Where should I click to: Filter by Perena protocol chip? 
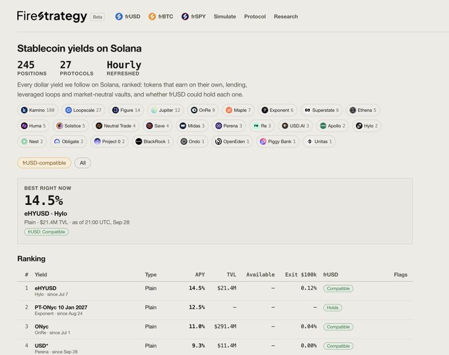click(229, 126)
